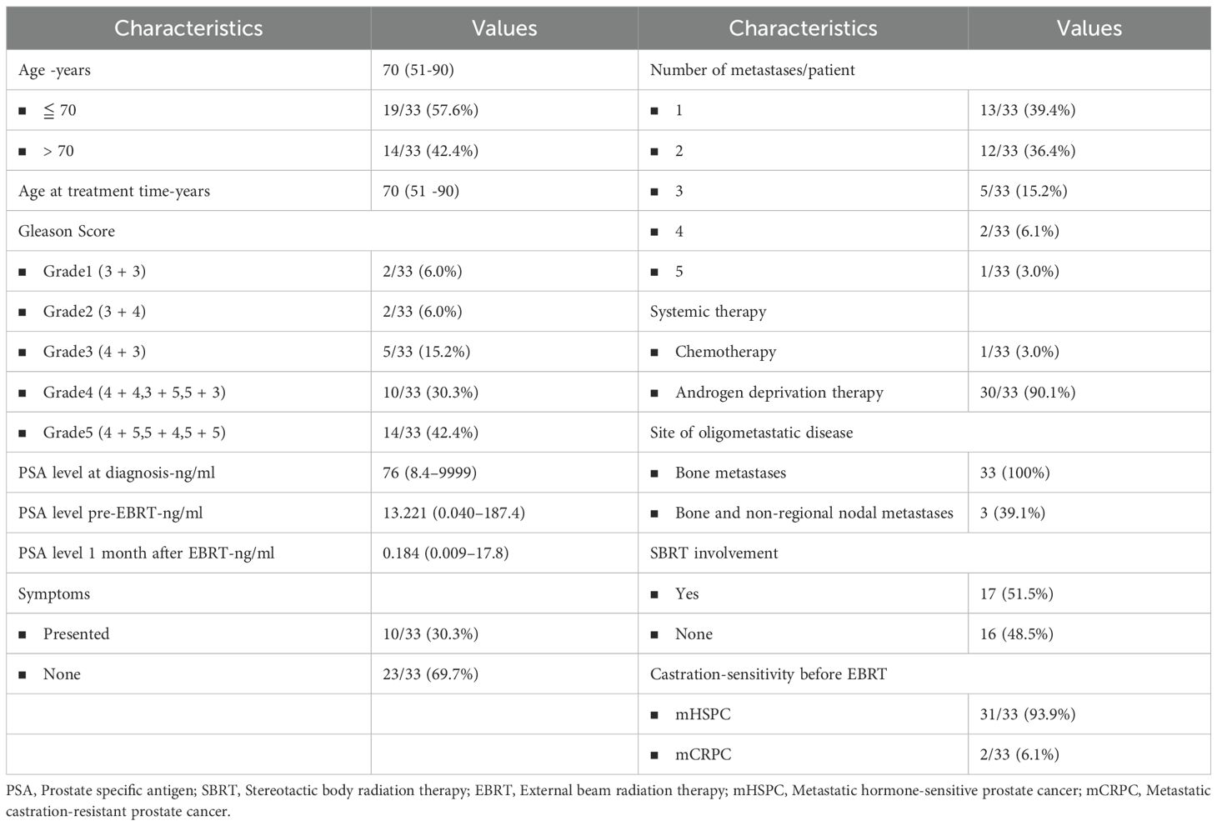The image size is (1217, 826).
Task: Select the Number of metastases/patient heading
Action: pyautogui.click(x=752, y=70)
